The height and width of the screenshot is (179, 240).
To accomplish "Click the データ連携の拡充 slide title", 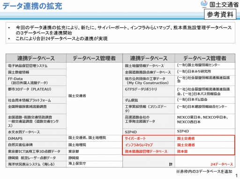I will (32, 6).
